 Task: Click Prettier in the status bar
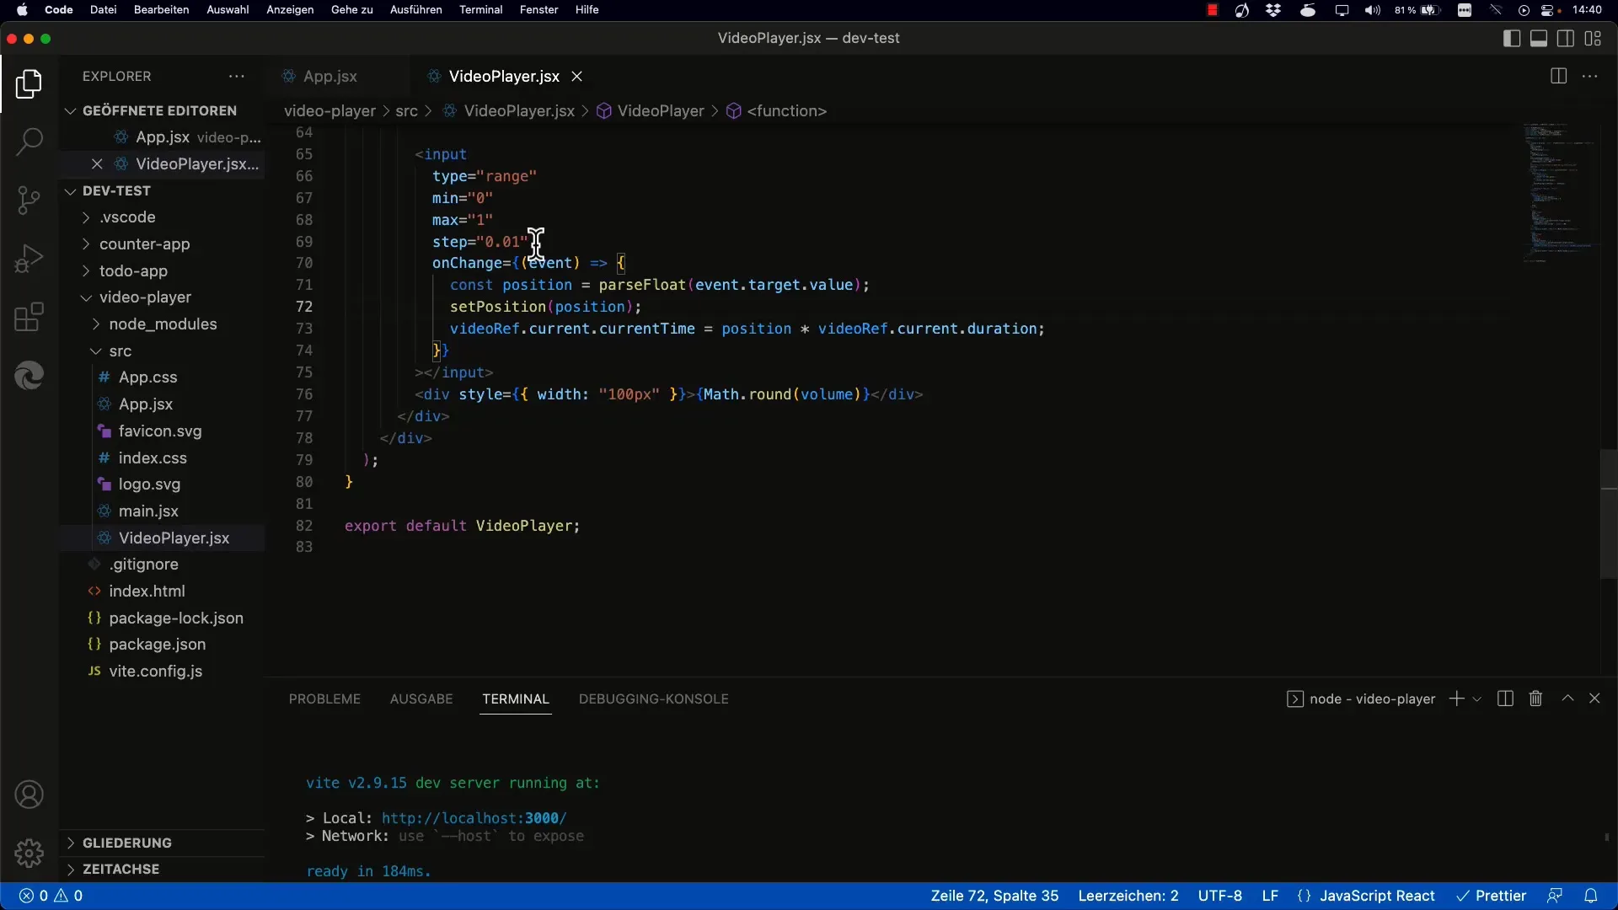[1491, 896]
